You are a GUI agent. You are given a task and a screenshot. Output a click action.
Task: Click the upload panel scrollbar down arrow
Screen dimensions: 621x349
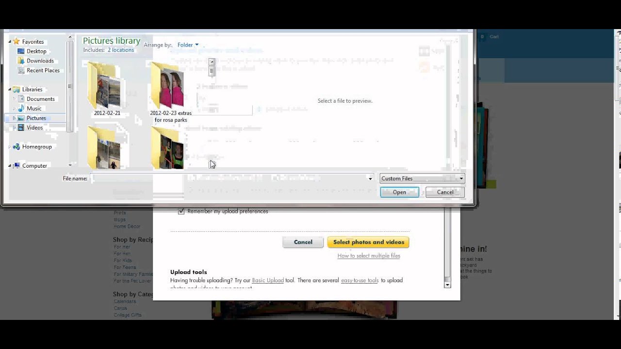[x=447, y=285]
